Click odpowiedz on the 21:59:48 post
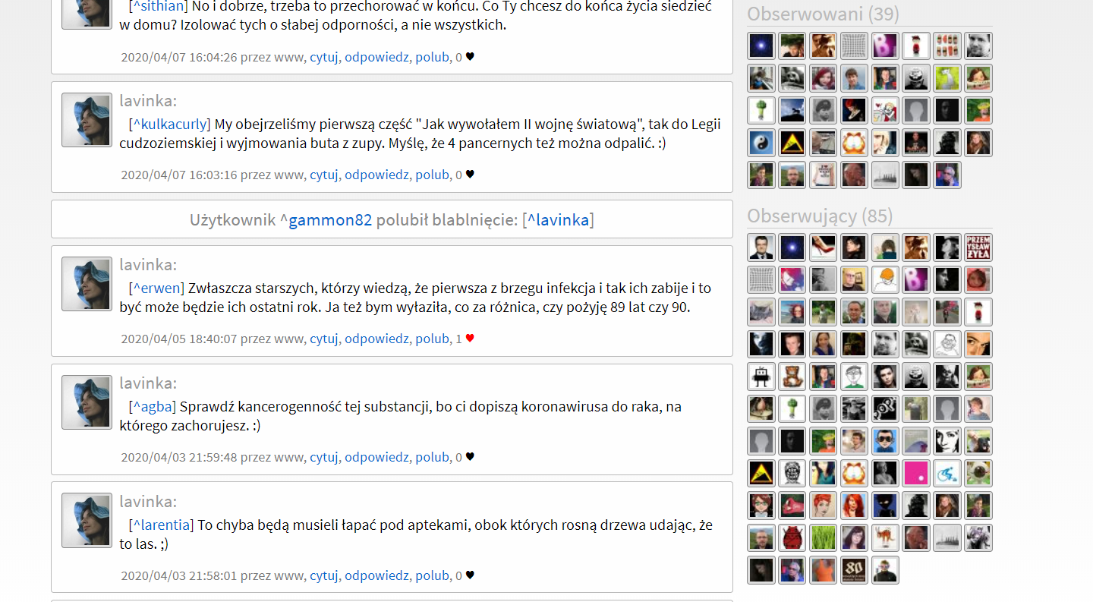This screenshot has width=1093, height=602. tap(376, 458)
